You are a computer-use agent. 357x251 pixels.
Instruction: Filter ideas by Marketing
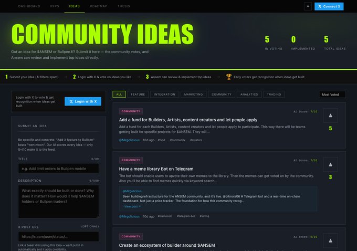click(x=194, y=95)
